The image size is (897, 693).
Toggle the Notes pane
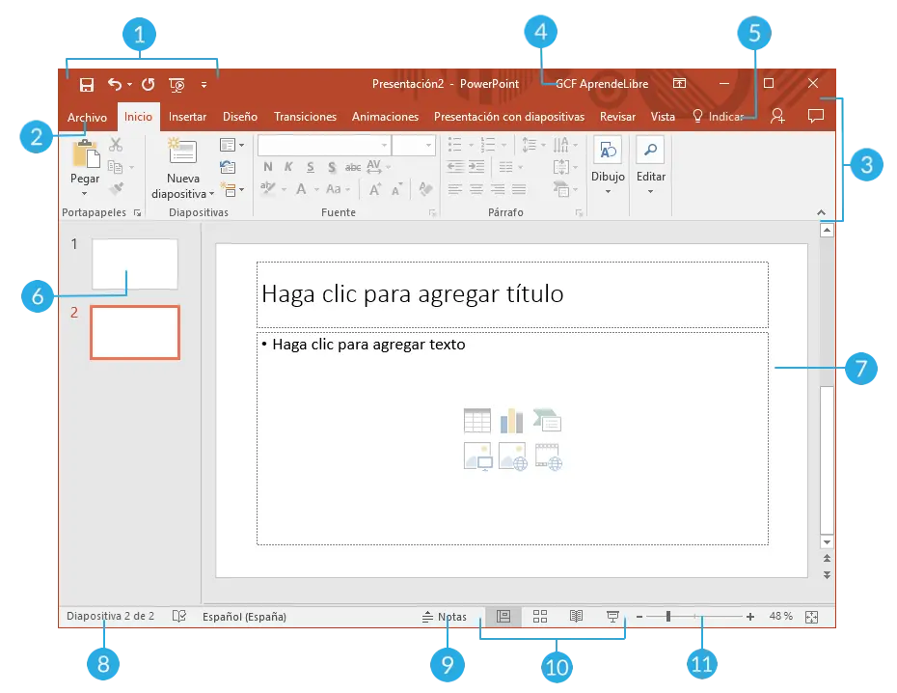pos(445,616)
